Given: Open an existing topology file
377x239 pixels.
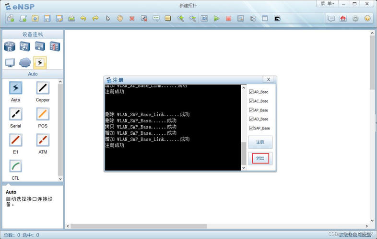Looking at the screenshot, I should (35, 19).
